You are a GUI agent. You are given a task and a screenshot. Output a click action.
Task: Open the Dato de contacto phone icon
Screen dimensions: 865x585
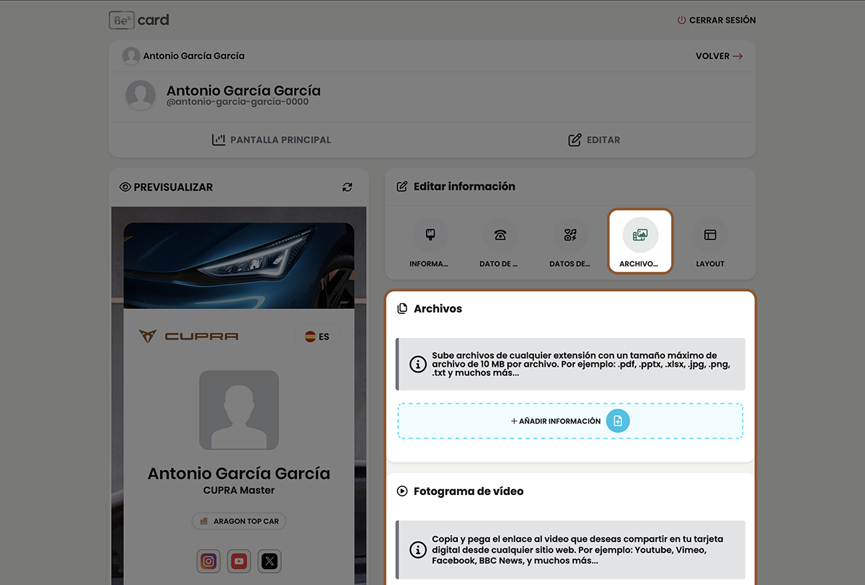(x=500, y=235)
